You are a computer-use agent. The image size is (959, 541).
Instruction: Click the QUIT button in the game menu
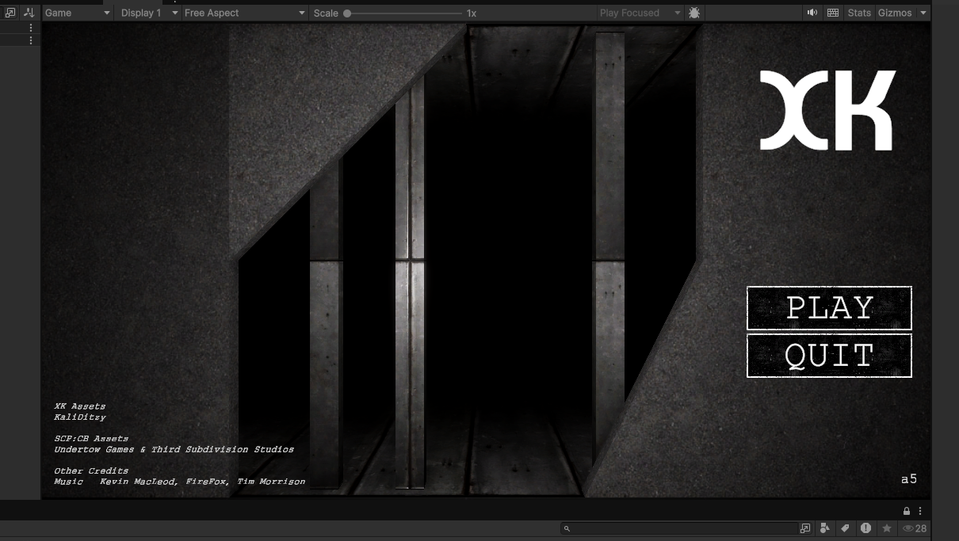click(x=829, y=356)
